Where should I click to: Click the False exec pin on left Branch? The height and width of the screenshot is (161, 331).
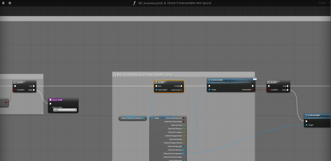pyautogui.click(x=34, y=90)
